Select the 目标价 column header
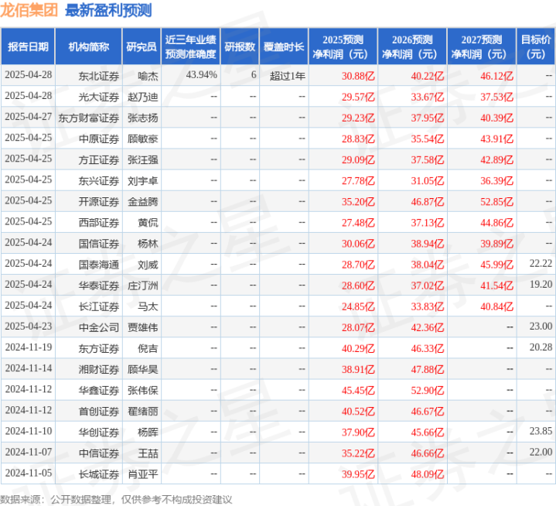Image resolution: width=556 pixels, height=506 pixels. (x=536, y=46)
